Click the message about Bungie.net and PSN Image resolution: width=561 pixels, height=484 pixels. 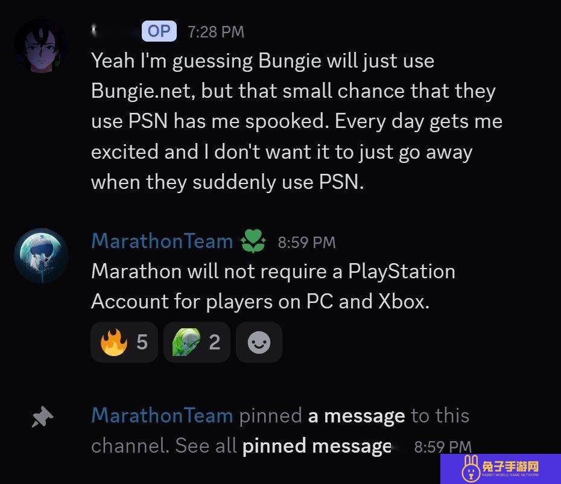pyautogui.click(x=297, y=121)
